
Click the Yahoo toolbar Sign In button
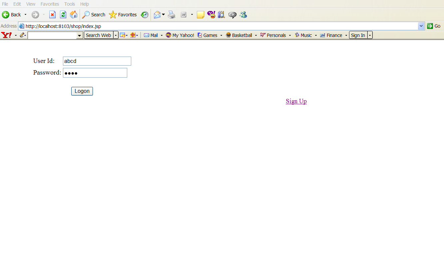click(x=358, y=35)
